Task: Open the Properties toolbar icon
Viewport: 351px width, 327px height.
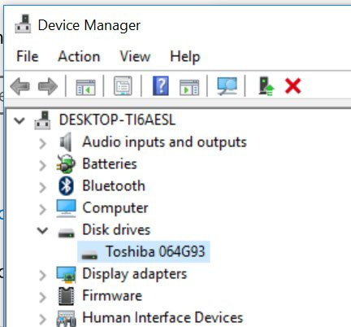Action: pyautogui.click(x=123, y=86)
